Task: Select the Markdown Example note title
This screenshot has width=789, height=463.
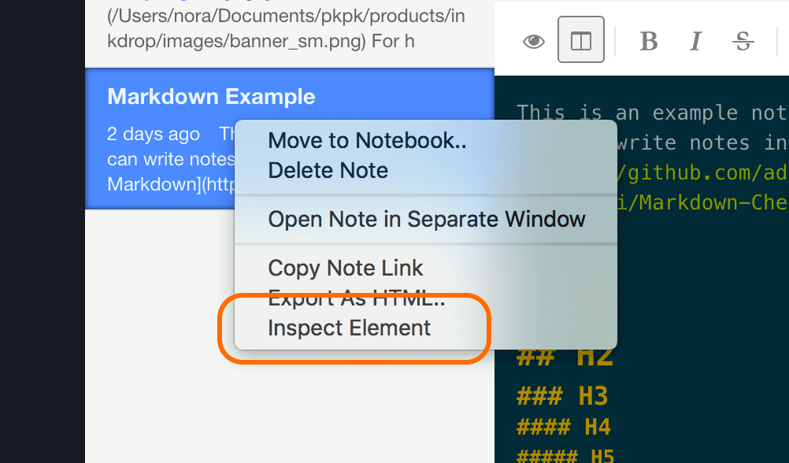Action: (211, 97)
